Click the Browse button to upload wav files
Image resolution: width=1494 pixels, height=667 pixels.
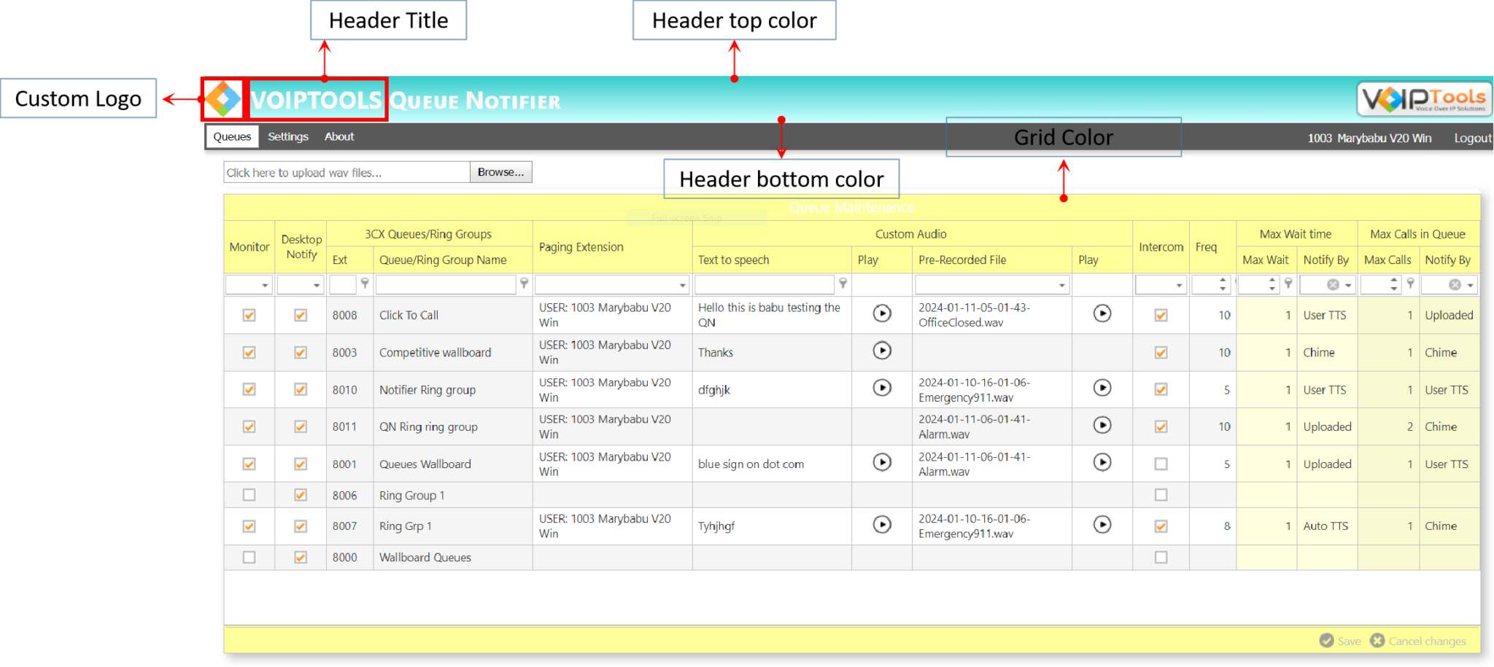click(500, 172)
